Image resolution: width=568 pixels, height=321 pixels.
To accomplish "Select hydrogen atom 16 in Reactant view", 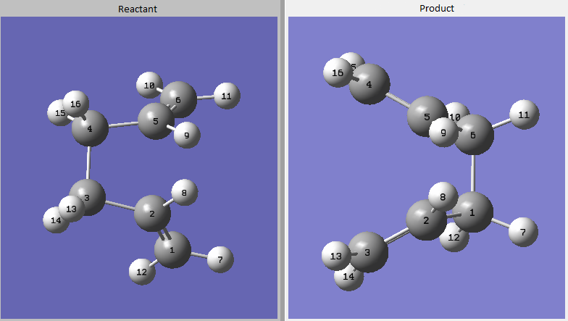I will pos(75,104).
